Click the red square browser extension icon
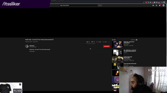 146,2
